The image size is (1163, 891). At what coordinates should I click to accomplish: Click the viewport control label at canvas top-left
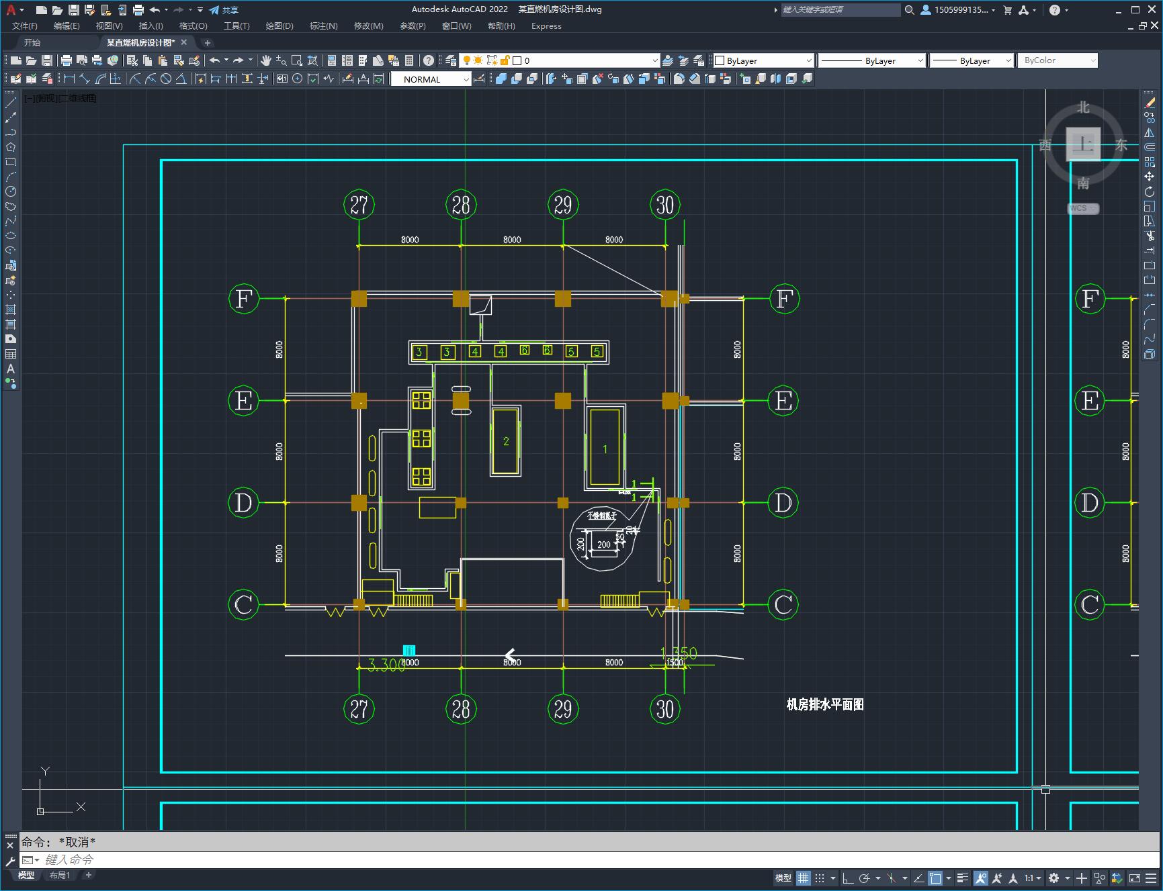60,98
